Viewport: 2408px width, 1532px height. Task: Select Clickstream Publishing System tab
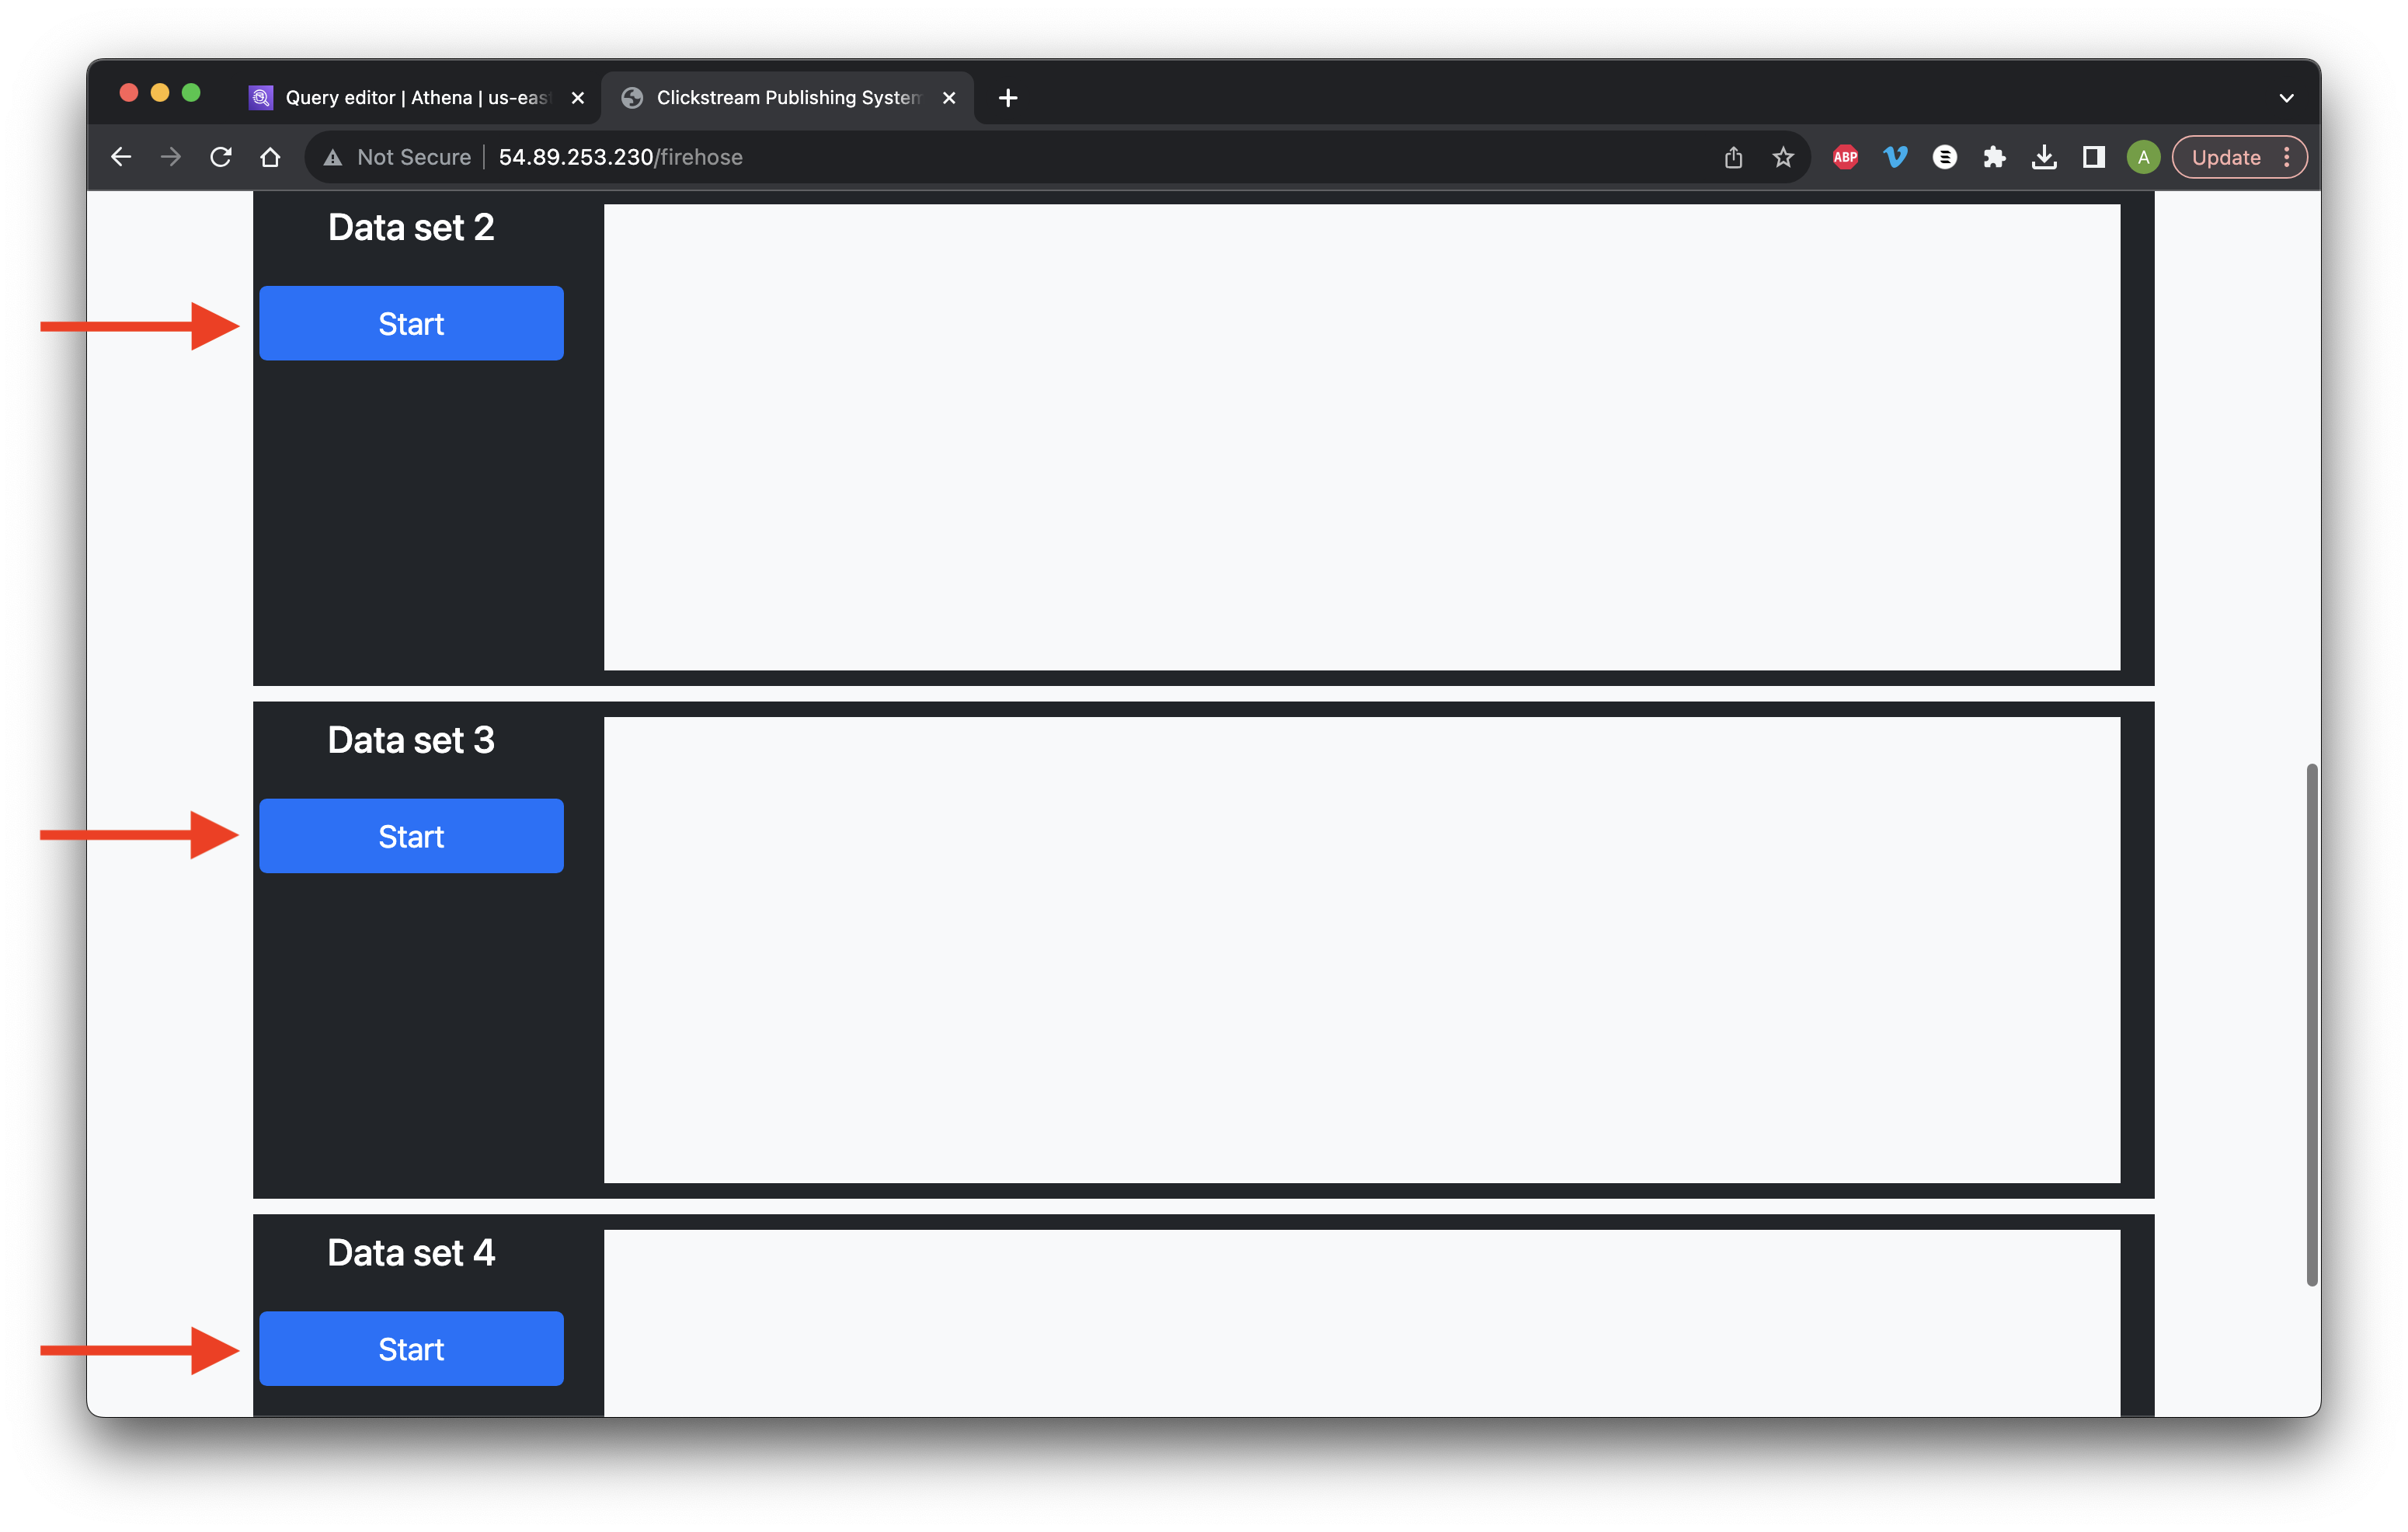[x=787, y=97]
